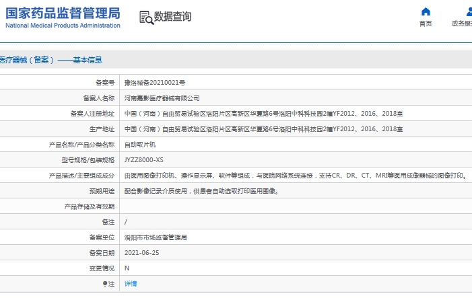This screenshot has width=472, height=298.
Task: Click the 产品名称/产品分类名称 field label
Action: [81, 145]
